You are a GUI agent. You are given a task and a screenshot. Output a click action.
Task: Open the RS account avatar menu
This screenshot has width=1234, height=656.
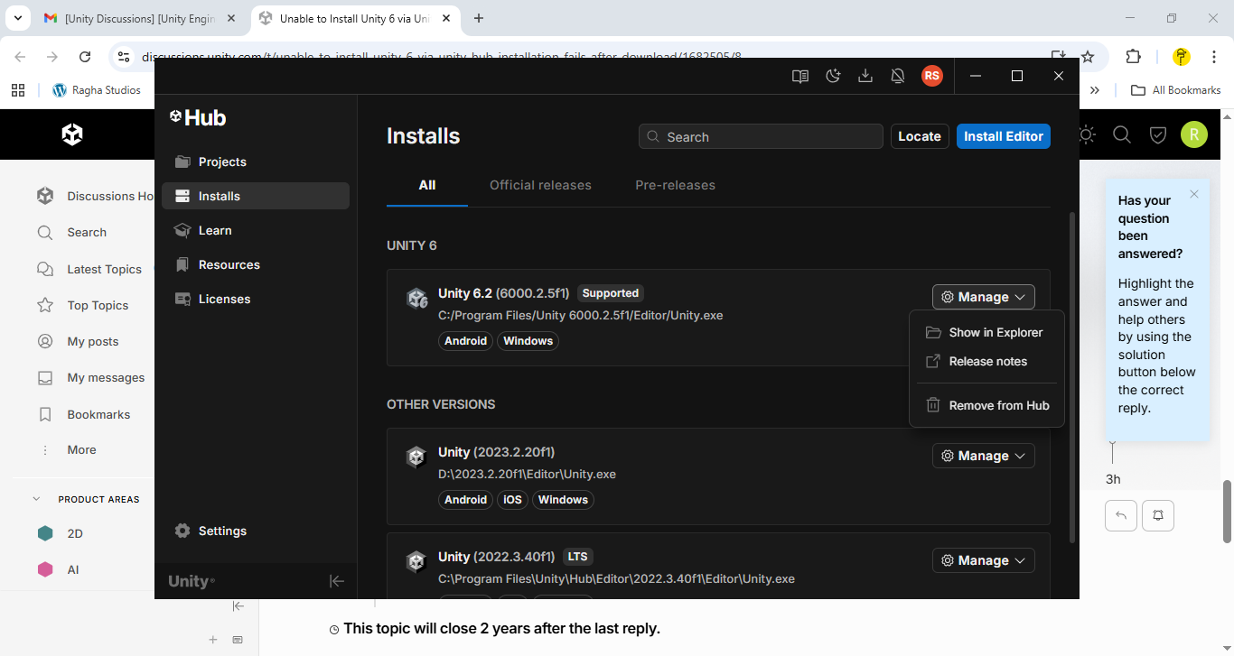point(931,76)
